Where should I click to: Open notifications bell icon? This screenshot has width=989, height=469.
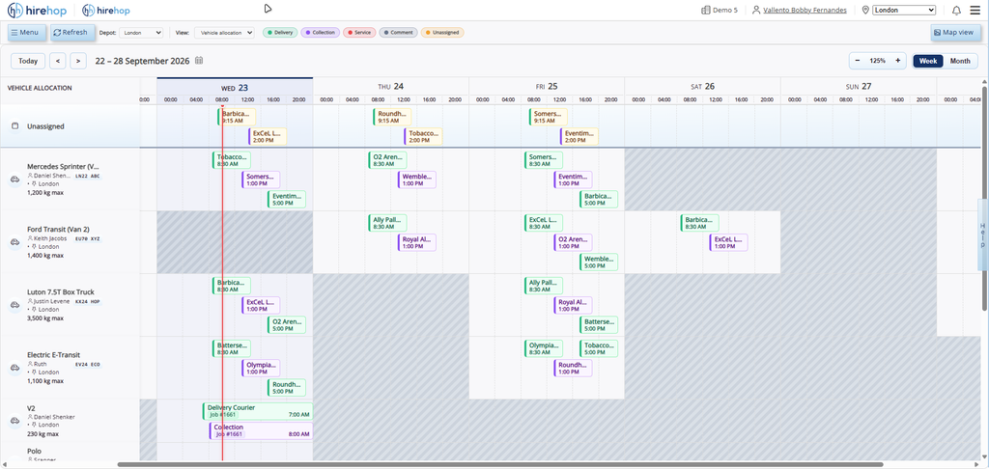point(956,10)
